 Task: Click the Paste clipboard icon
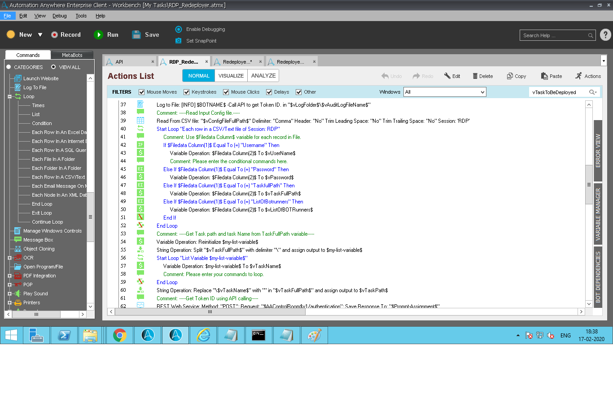(544, 76)
